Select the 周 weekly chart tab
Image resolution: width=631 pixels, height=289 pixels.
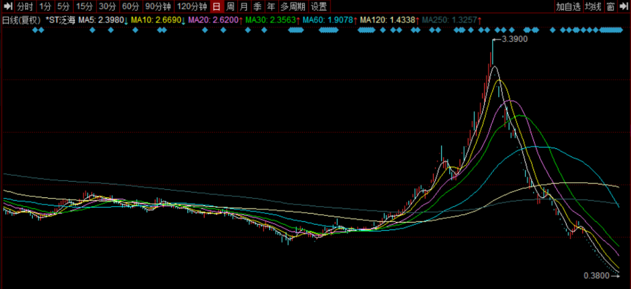pyautogui.click(x=231, y=7)
